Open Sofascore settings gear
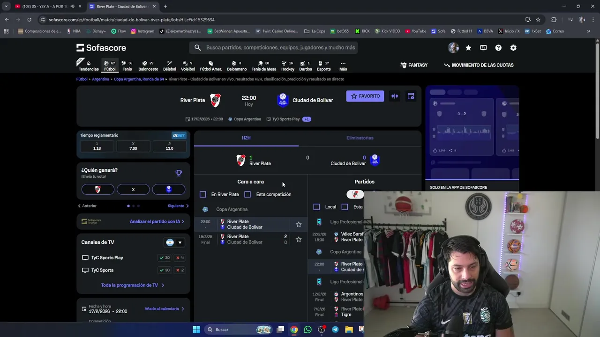This screenshot has height=337, width=600. coord(513,48)
